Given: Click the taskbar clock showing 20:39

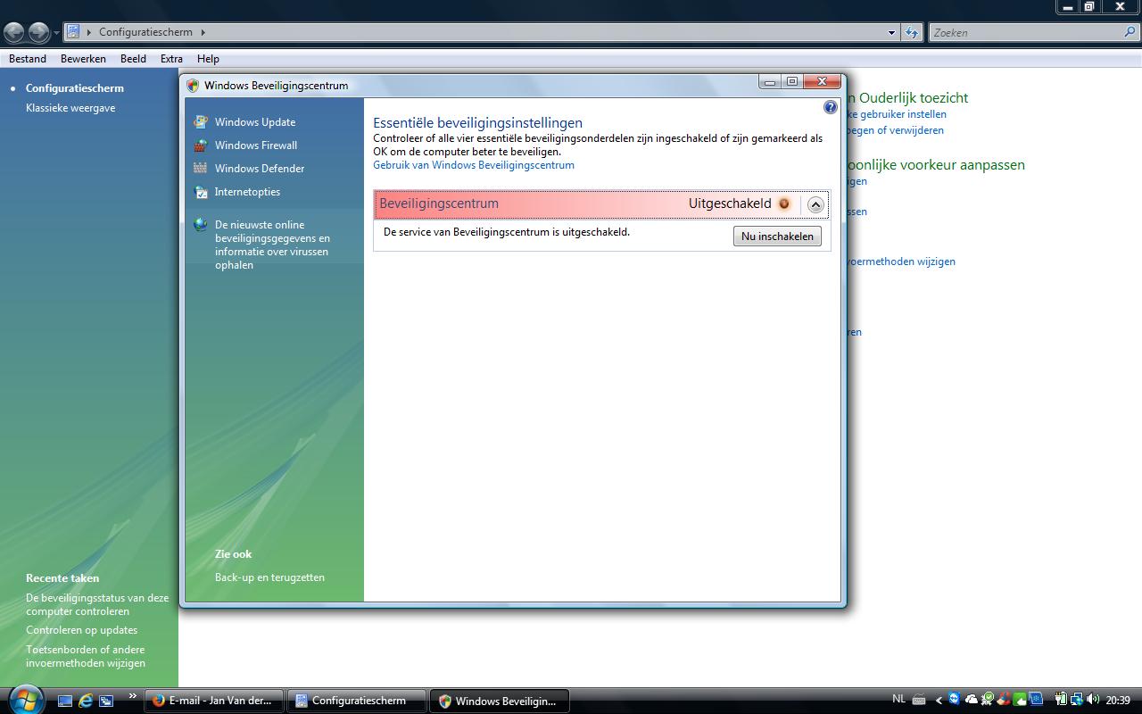Looking at the screenshot, I should (1118, 700).
